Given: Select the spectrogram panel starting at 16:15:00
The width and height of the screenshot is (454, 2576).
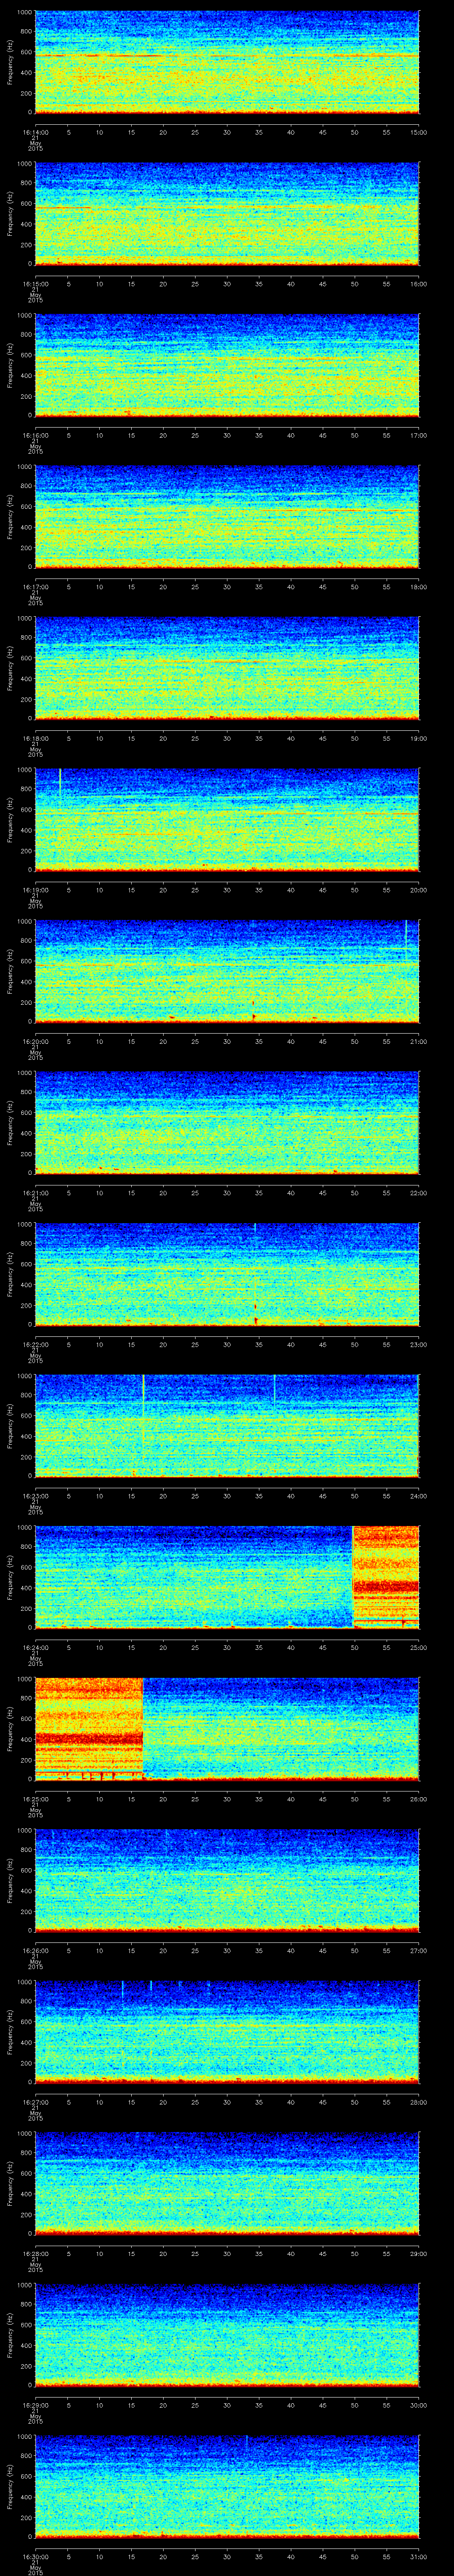Looking at the screenshot, I should click(227, 215).
